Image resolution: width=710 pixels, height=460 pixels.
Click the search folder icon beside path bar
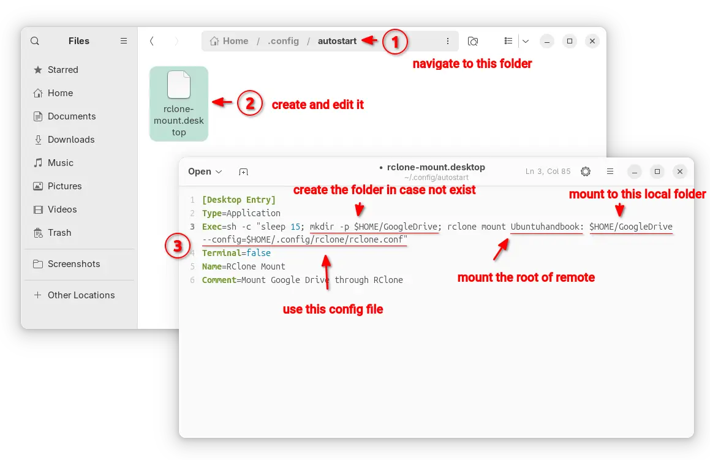(473, 41)
